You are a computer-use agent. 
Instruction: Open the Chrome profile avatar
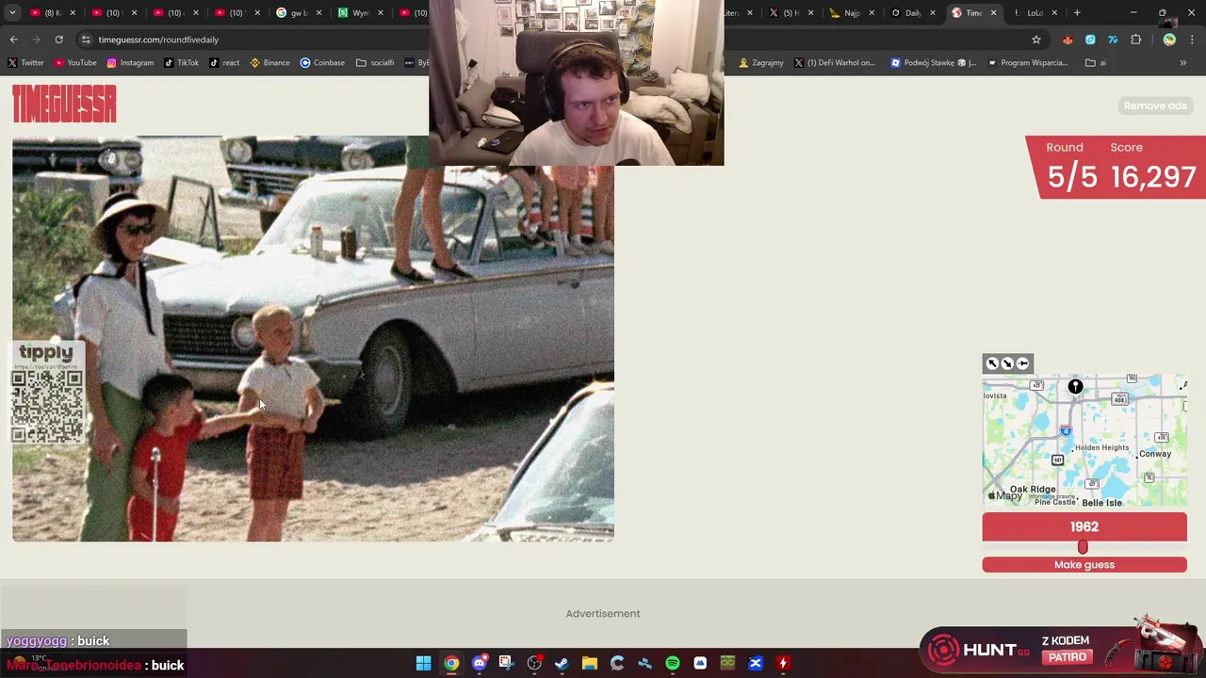(x=1169, y=40)
